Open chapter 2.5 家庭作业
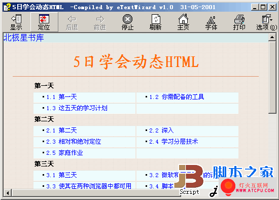The height and width of the screenshot is (200, 279). 64,153
